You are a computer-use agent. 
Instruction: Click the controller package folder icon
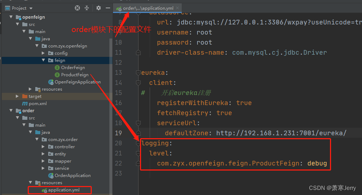coord(51,146)
